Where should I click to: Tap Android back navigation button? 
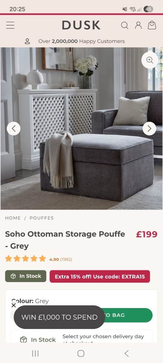tap(127, 353)
